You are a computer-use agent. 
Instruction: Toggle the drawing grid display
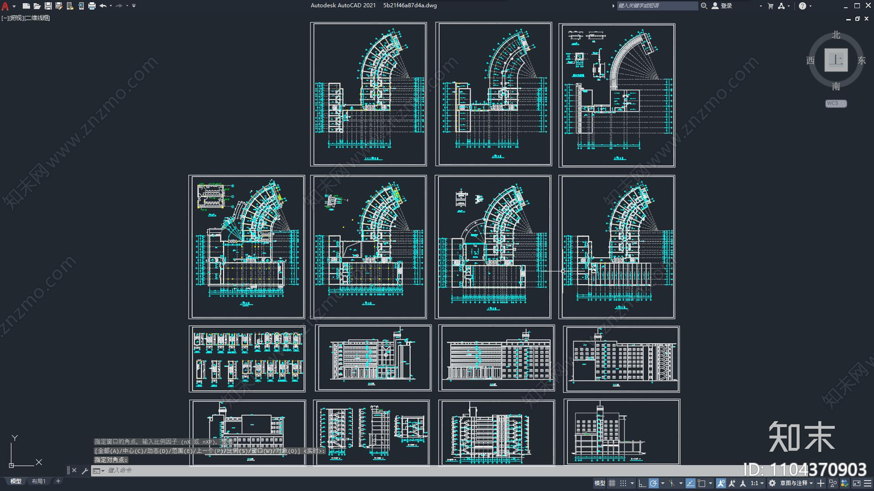pyautogui.click(x=612, y=483)
